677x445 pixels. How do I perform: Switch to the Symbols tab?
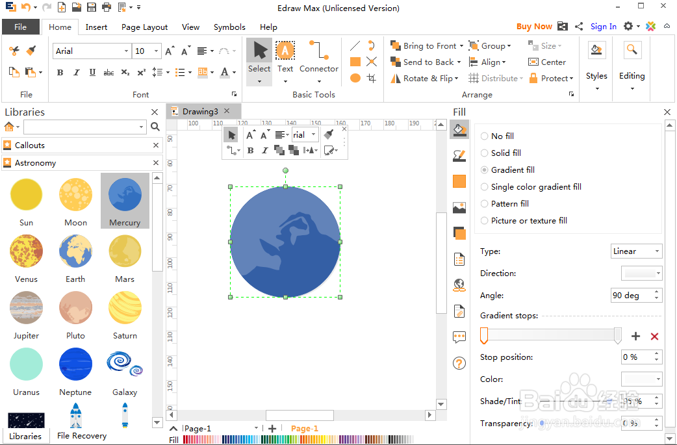pos(229,27)
